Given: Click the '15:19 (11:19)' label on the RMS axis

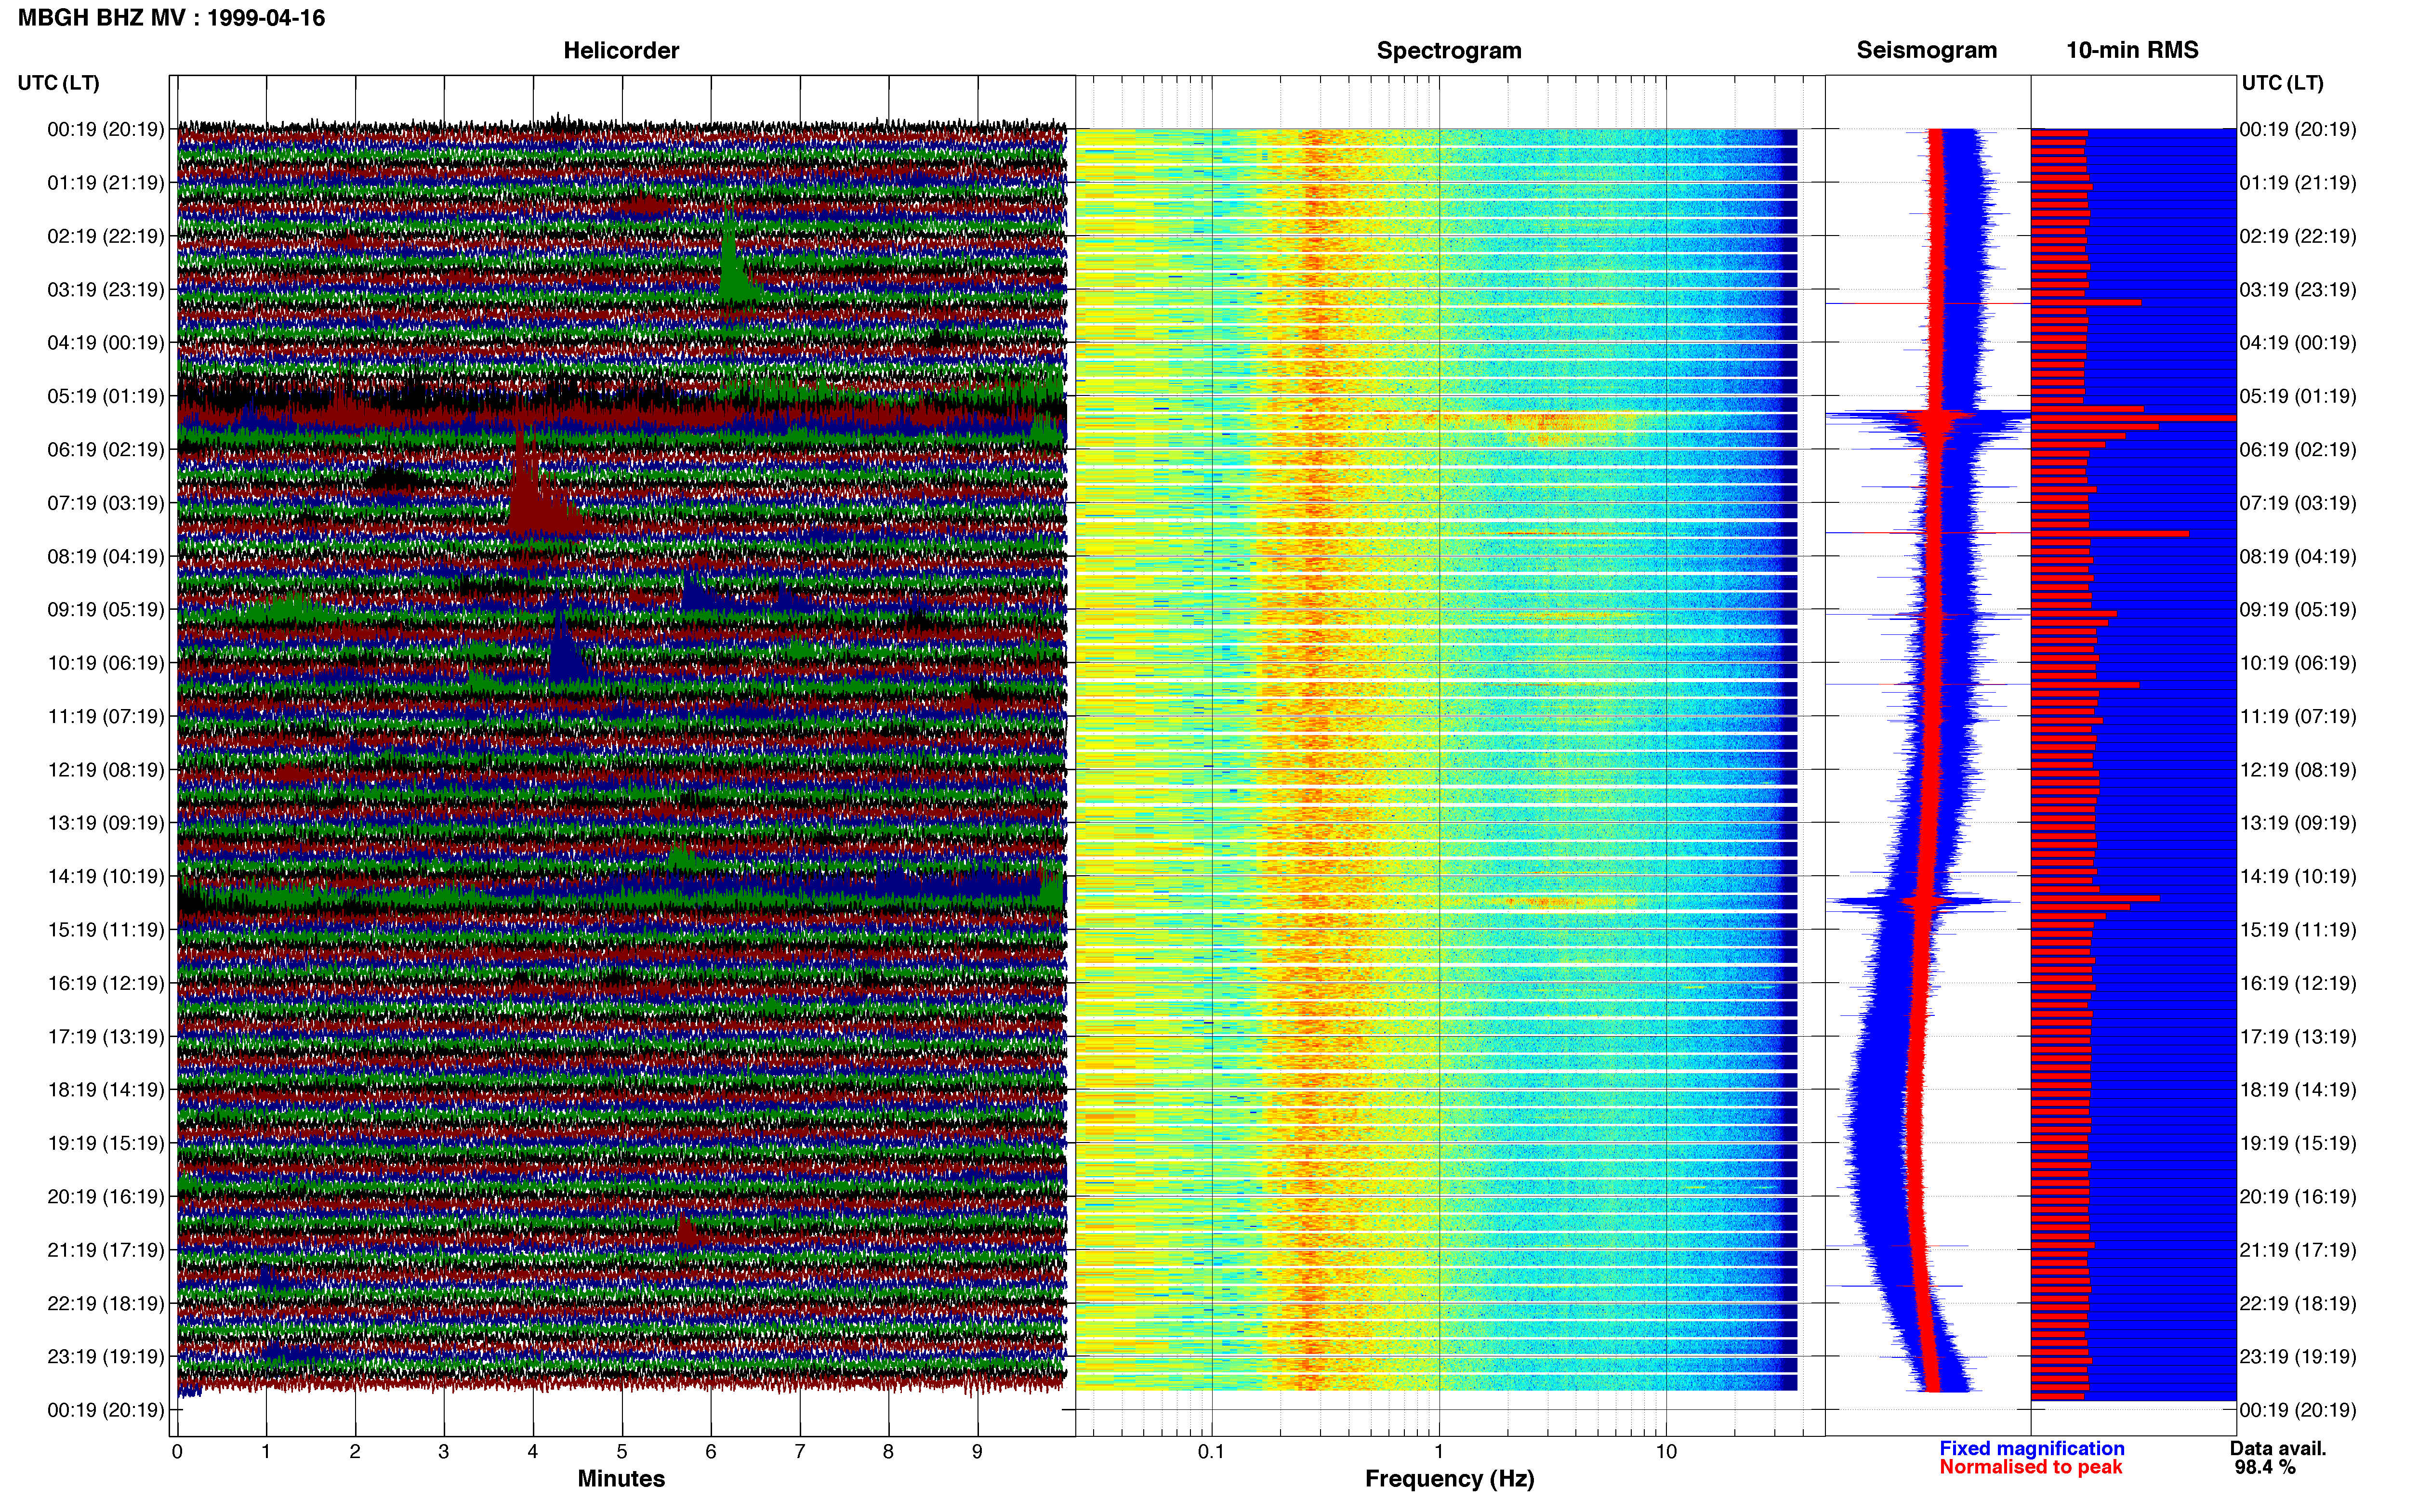Looking at the screenshot, I should [x=2298, y=929].
